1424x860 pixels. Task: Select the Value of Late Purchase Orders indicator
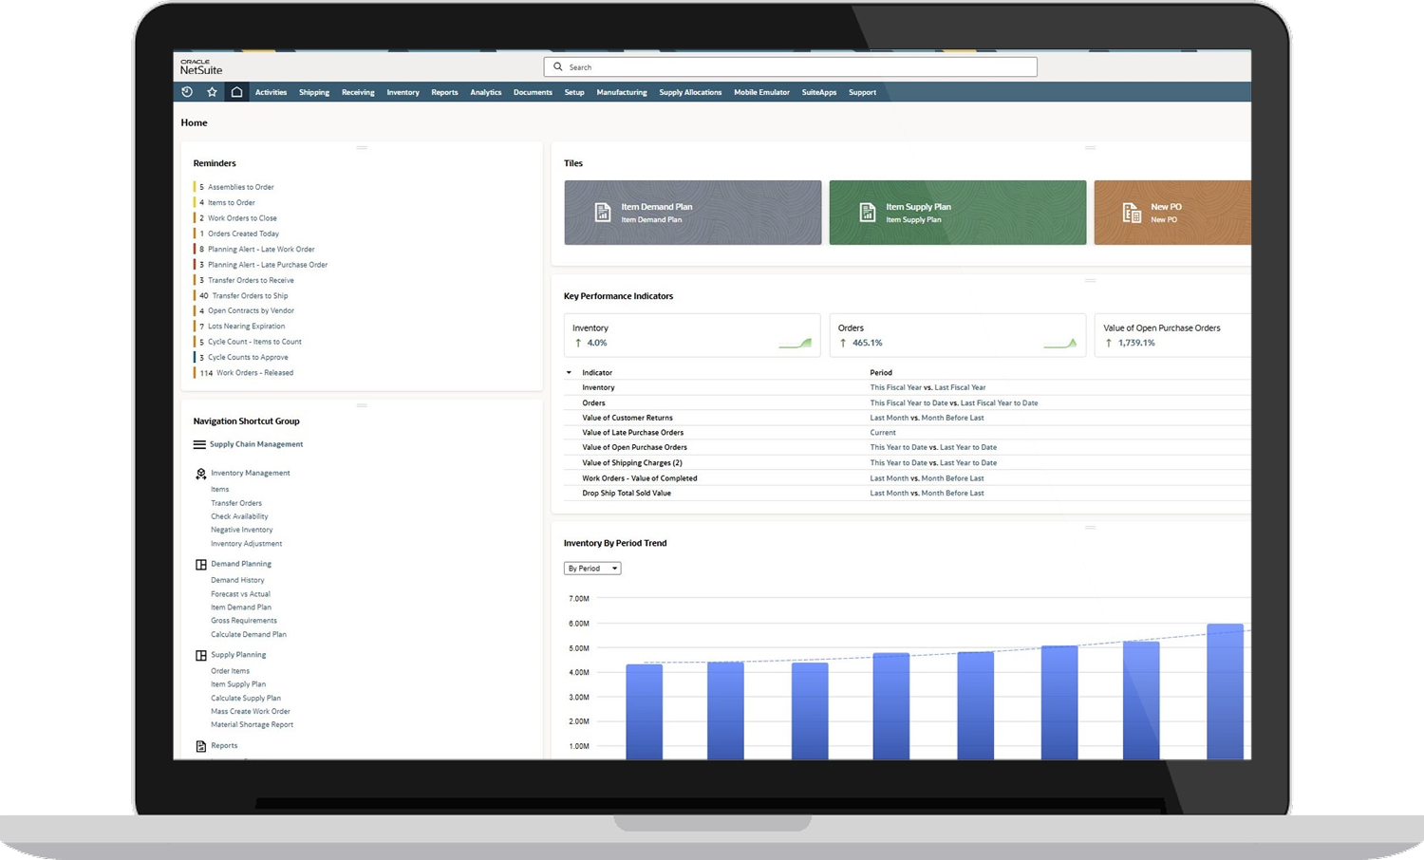pyautogui.click(x=632, y=432)
